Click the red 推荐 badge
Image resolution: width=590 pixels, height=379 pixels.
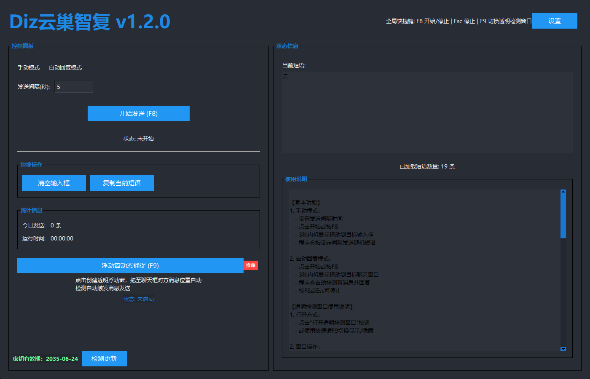point(251,265)
